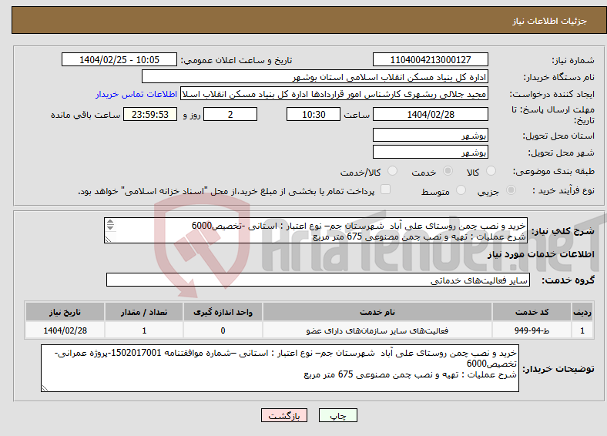
Task: Click the اطلاعات خدمات مورد نیاز section heading
Action: click(x=541, y=254)
